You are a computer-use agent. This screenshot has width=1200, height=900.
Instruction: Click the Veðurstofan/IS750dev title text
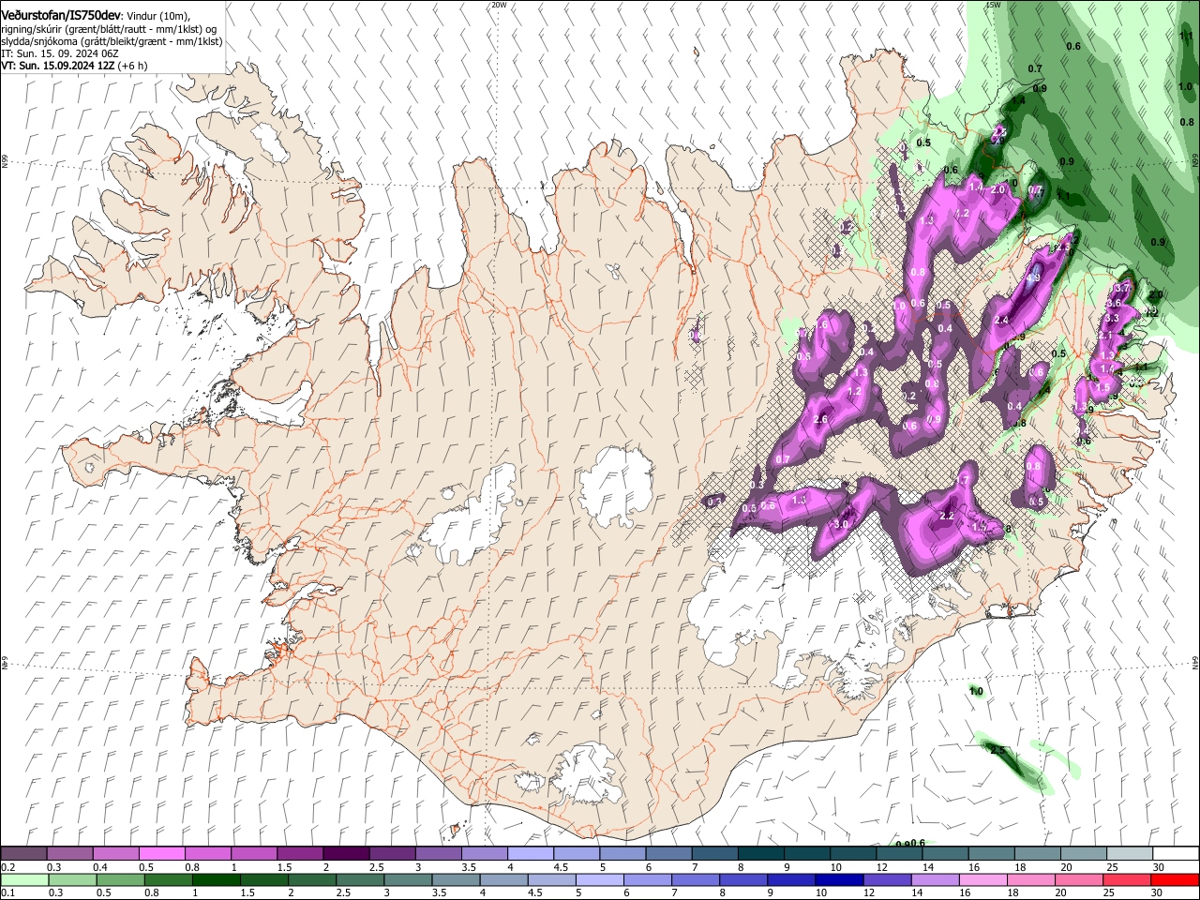[x=61, y=16]
